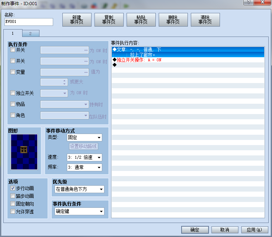Viewport: 272px width, 237px height.
Task: Open the 物品 condition dropdown
Action: [x=65, y=104]
